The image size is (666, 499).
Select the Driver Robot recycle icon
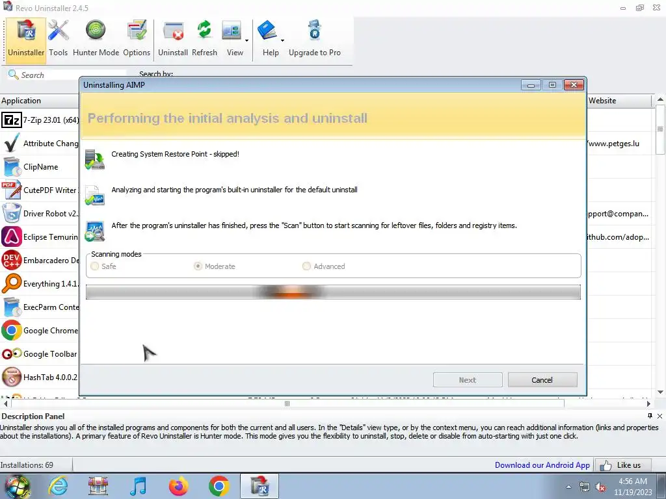tap(12, 213)
